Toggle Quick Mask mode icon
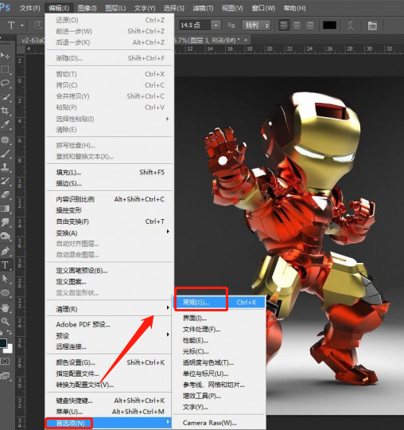This screenshot has width=404, height=430. click(5, 362)
